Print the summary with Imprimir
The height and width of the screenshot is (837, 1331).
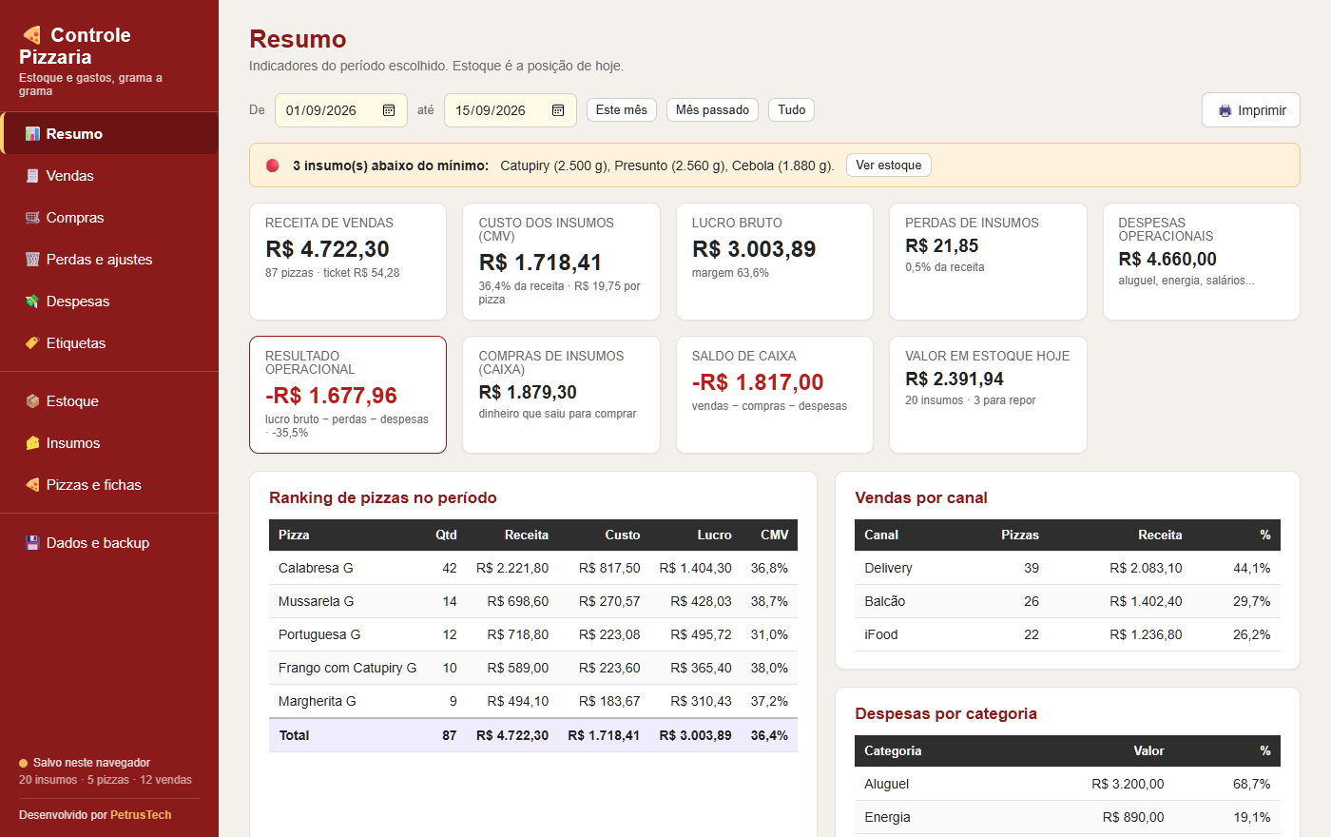pyautogui.click(x=1251, y=110)
